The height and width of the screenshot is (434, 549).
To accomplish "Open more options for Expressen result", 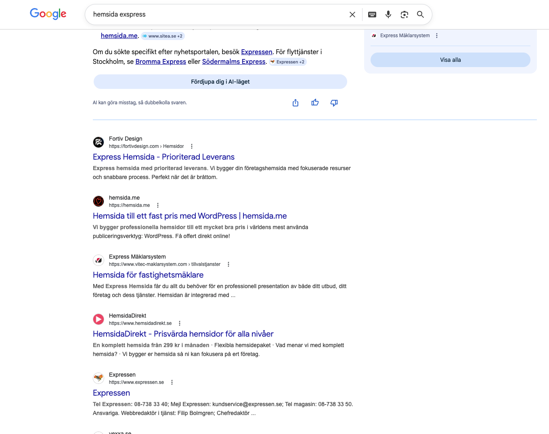I will pyautogui.click(x=172, y=382).
